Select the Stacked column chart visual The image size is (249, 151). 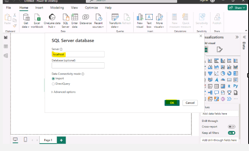tap(210, 61)
